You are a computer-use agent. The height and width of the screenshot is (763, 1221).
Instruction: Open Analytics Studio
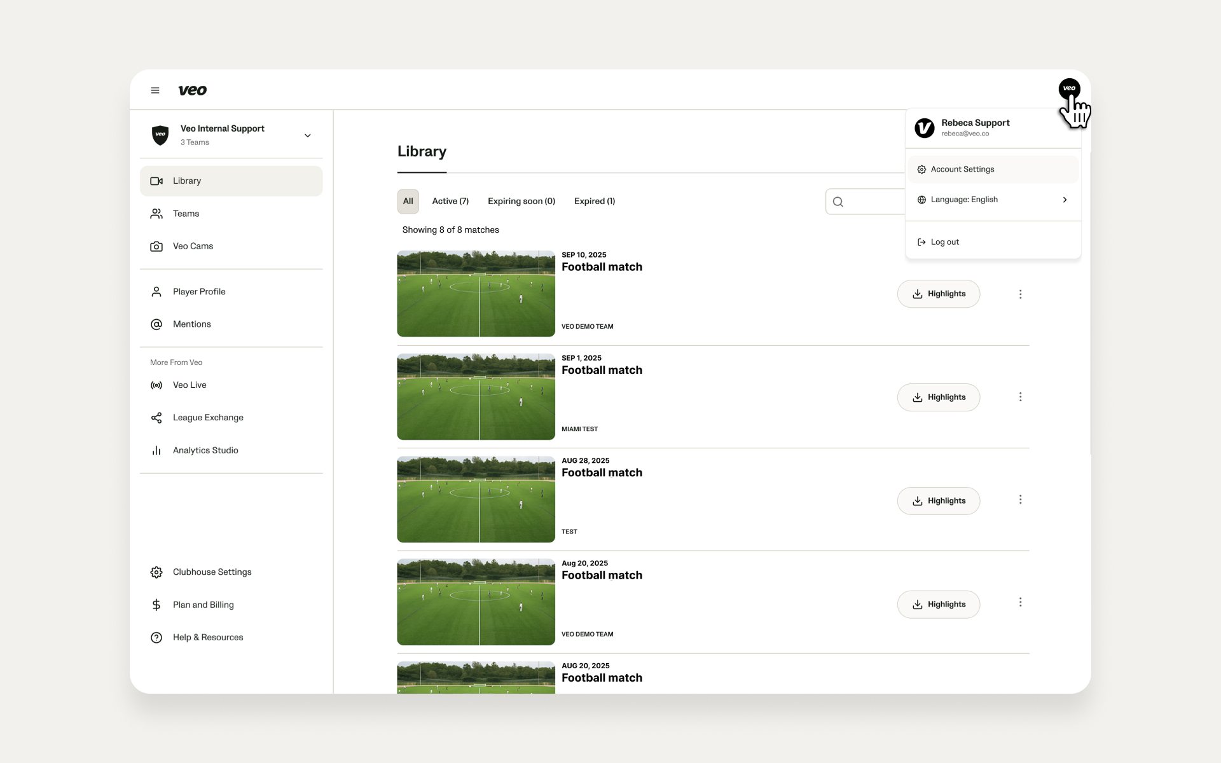[x=231, y=450]
